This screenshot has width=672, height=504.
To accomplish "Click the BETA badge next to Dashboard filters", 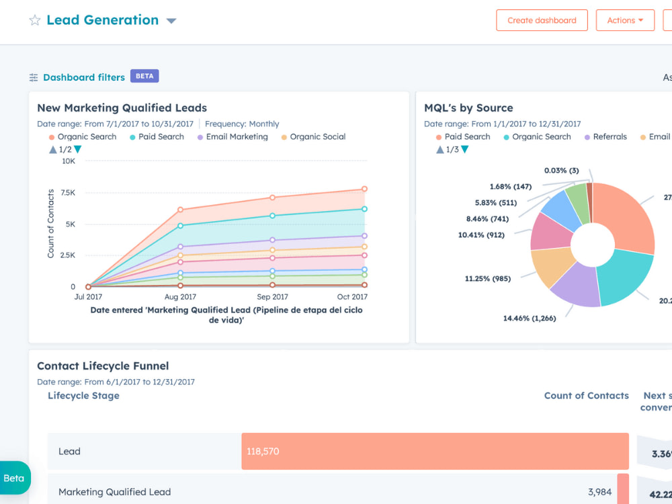I will tap(144, 76).
